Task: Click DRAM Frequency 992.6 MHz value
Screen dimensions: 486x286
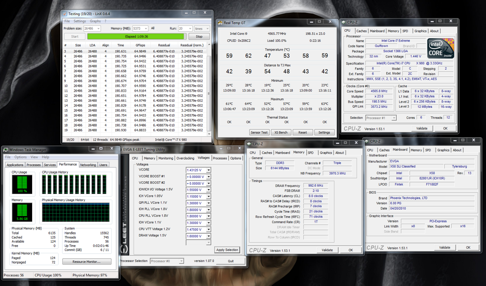Action: (x=316, y=186)
